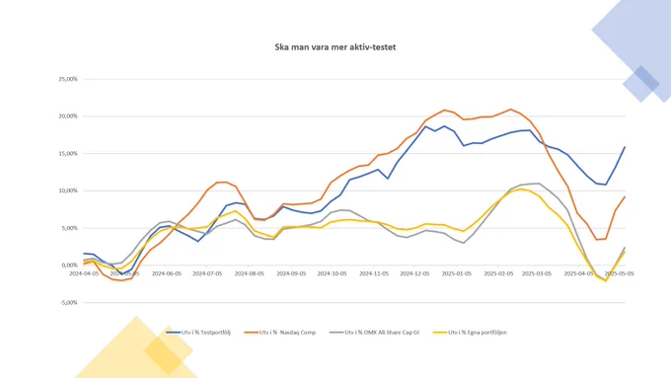Select the 2024-09-05 date axis label
Screen dimensions: 671x378
click(x=291, y=273)
